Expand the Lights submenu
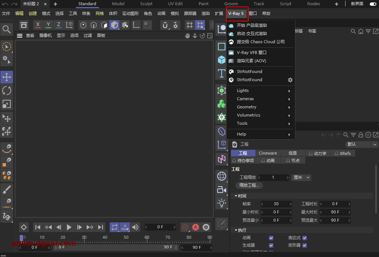Image resolution: width=379 pixels, height=257 pixels. (x=261, y=91)
